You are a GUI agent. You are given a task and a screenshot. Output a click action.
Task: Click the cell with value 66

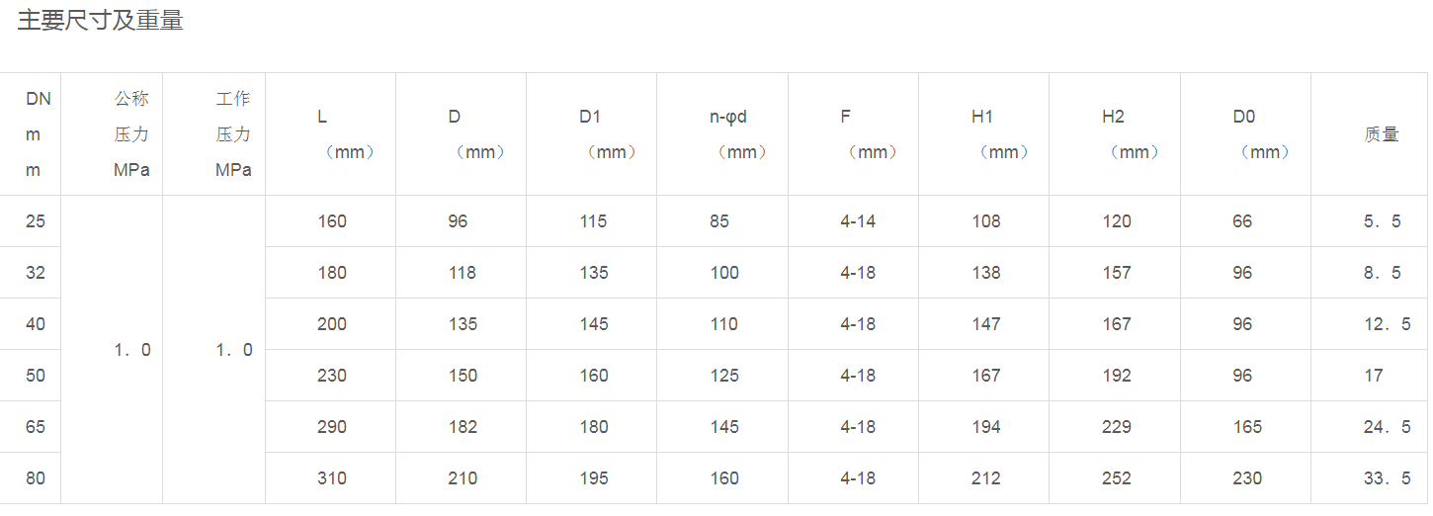click(x=1242, y=221)
